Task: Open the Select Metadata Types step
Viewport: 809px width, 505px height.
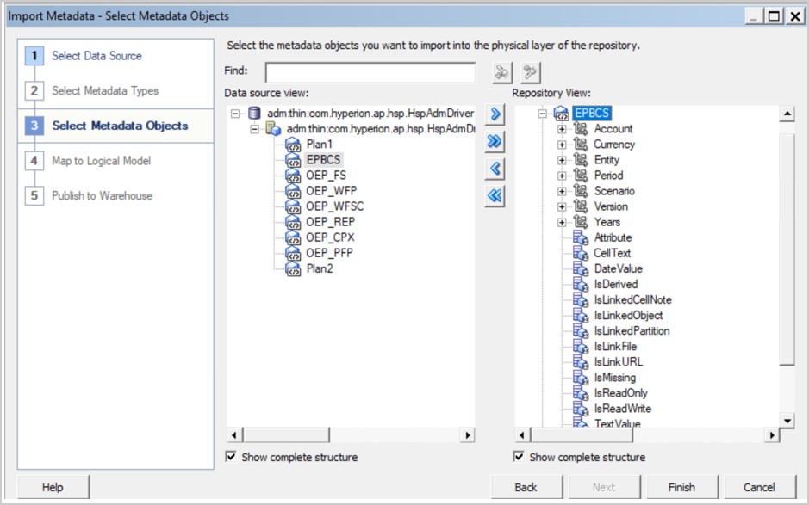Action: pyautogui.click(x=105, y=90)
